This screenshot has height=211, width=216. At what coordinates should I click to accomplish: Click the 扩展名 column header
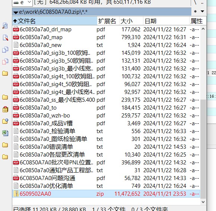(108, 21)
